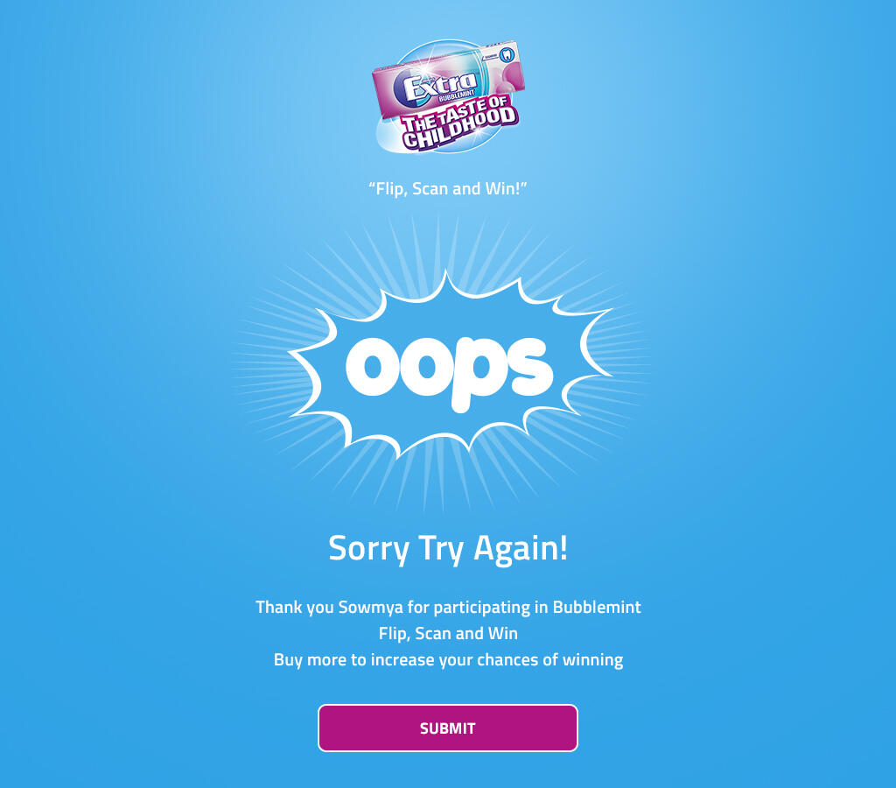Image resolution: width=896 pixels, height=788 pixels.
Task: Click the tooth icon on gum pack
Action: 507,55
